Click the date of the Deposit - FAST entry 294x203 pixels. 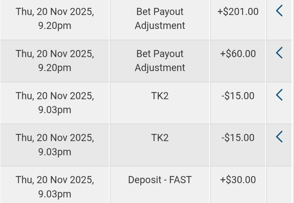[55, 187]
